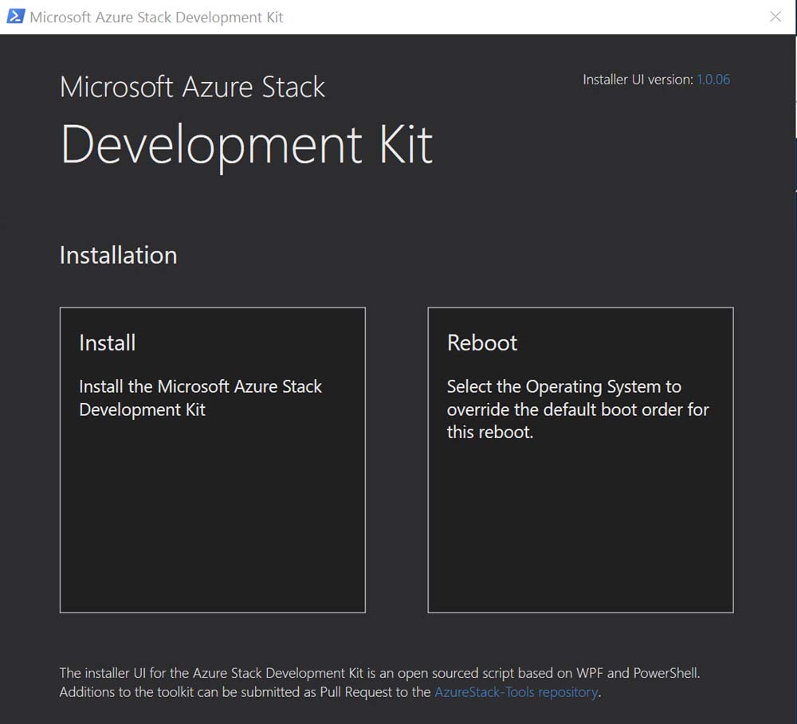This screenshot has width=797, height=724.
Task: Click the 'Select the Operating System' description
Action: [563, 387]
